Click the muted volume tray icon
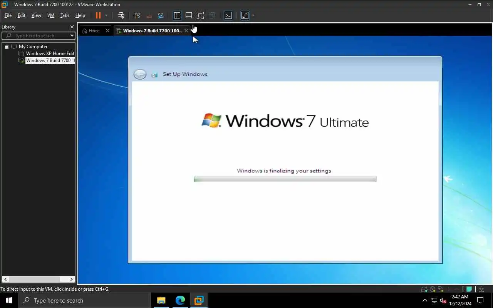493x308 pixels. 443,300
